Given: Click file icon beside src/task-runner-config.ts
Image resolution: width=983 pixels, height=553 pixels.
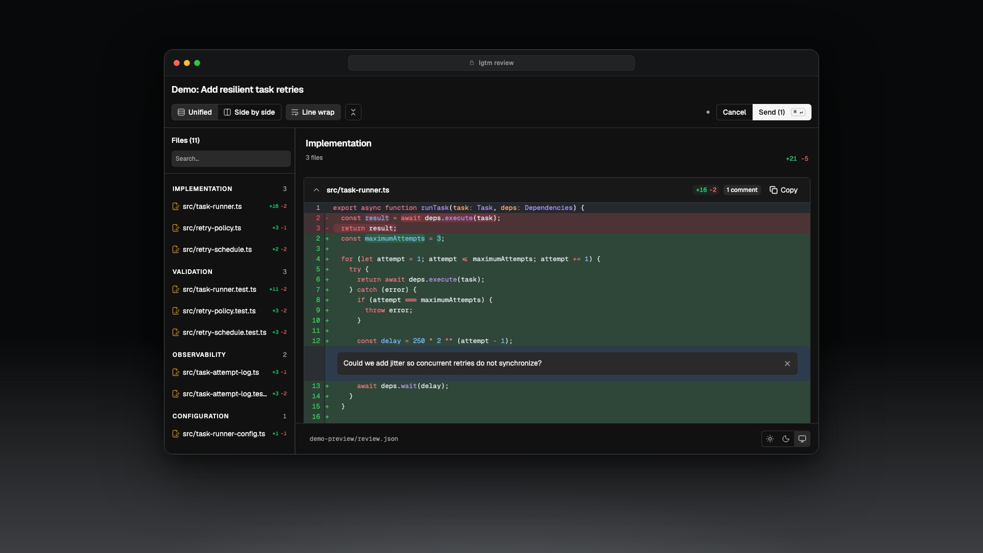Looking at the screenshot, I should (x=176, y=434).
